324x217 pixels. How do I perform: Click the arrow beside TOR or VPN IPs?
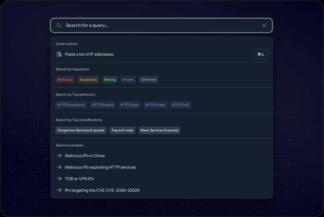pos(59,179)
